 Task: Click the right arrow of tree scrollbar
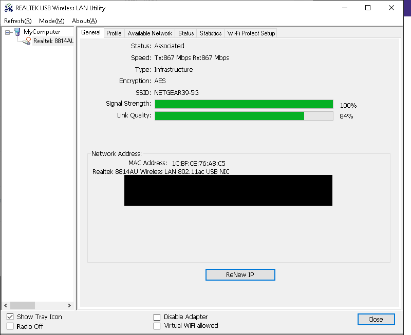point(69,305)
